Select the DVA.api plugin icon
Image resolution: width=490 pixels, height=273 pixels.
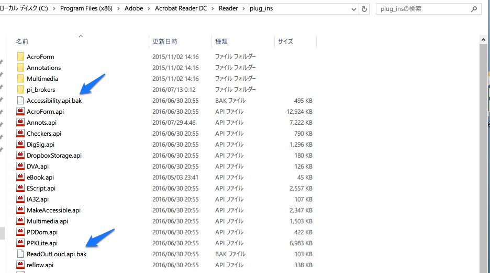click(20, 166)
